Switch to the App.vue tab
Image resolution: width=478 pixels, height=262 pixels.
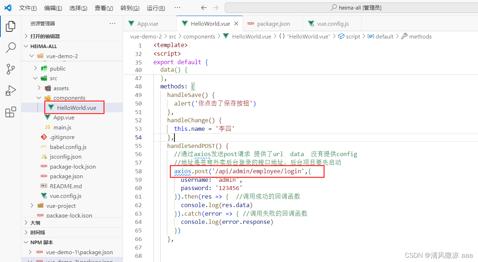[x=150, y=24]
